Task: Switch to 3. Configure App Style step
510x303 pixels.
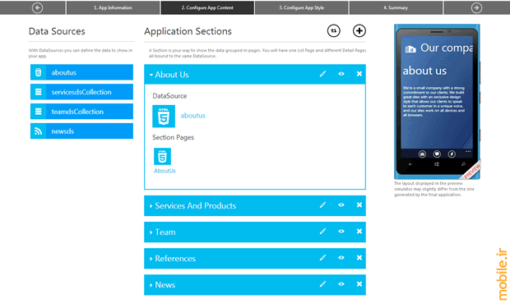Action: [x=302, y=7]
